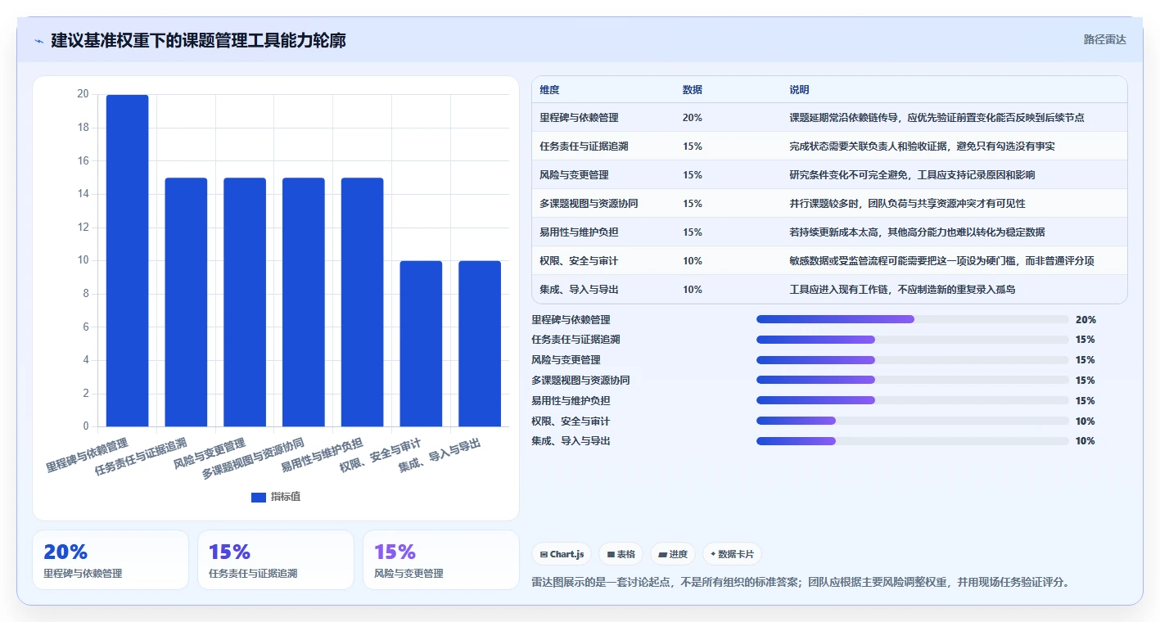This screenshot has width=1160, height=622.
Task: Click the 权限、安全与审计 bar in the chart
Action: click(x=421, y=344)
